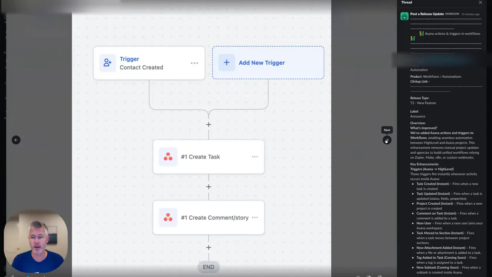This screenshot has height=277, width=492.
Task: Click the END node
Action: (209, 267)
